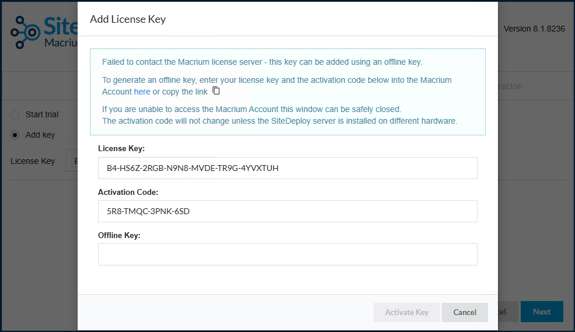Click the Add License Key dialog title
The image size is (575, 332).
[x=128, y=19]
